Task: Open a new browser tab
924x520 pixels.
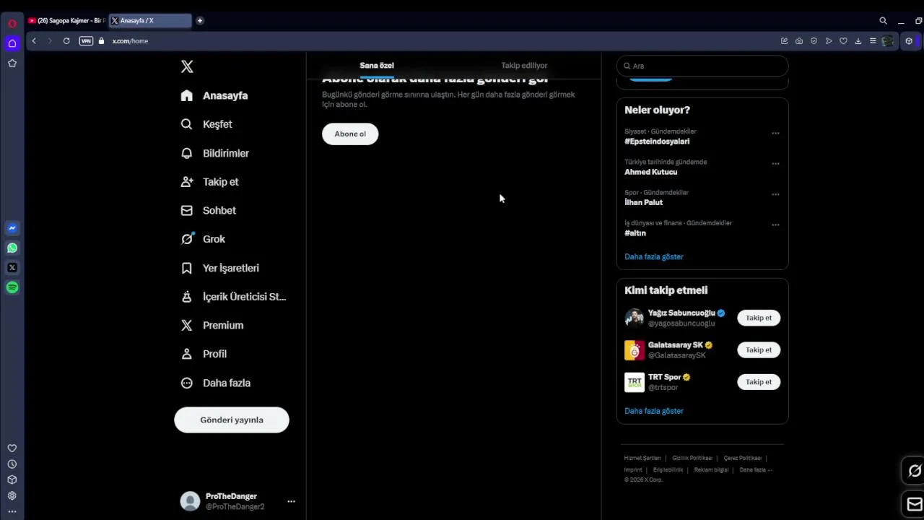Action: coord(200,21)
